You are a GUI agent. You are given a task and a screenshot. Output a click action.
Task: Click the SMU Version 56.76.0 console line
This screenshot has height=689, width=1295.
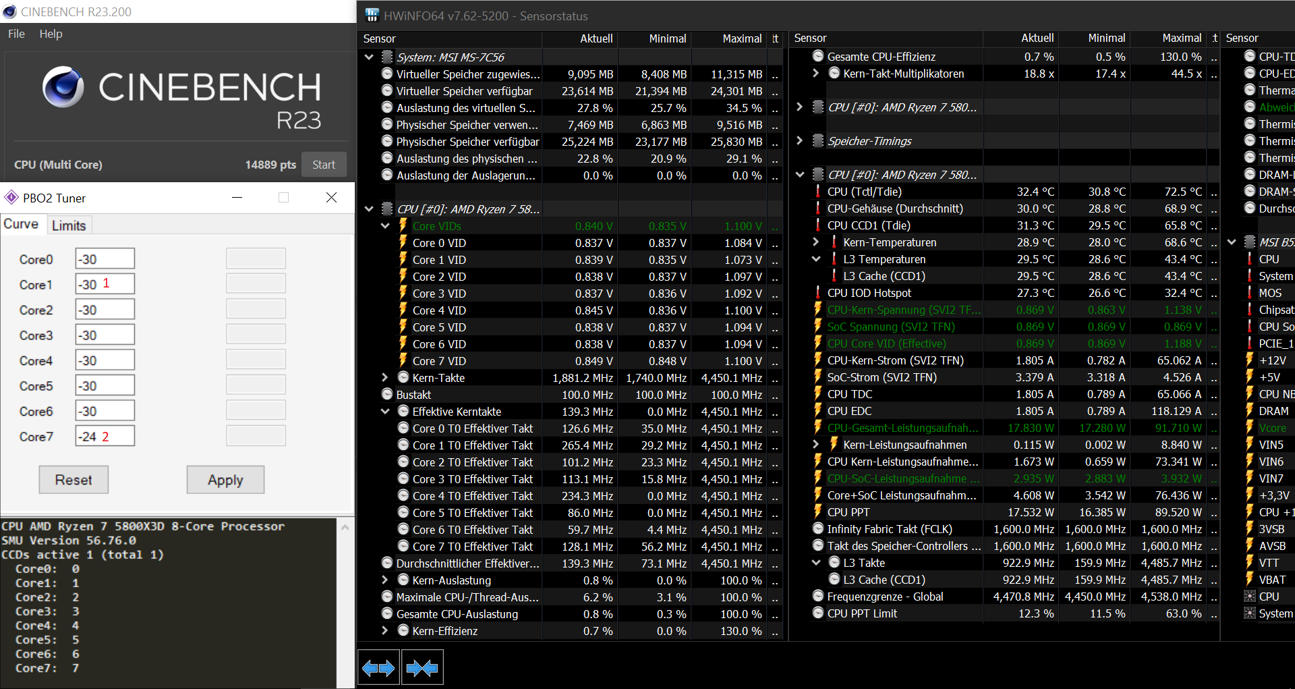(69, 541)
